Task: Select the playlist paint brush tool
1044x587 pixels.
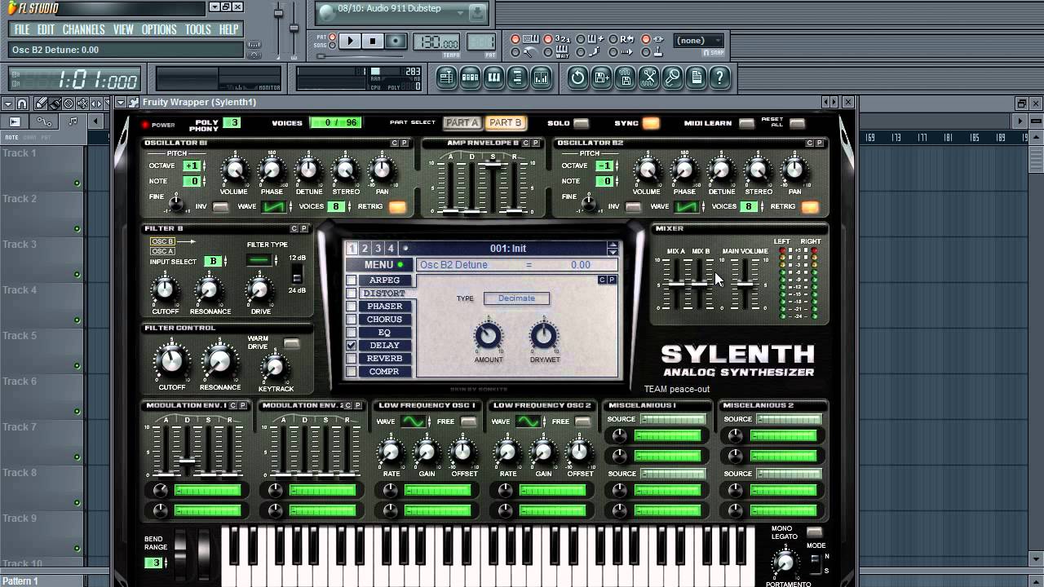Action: 54,104
